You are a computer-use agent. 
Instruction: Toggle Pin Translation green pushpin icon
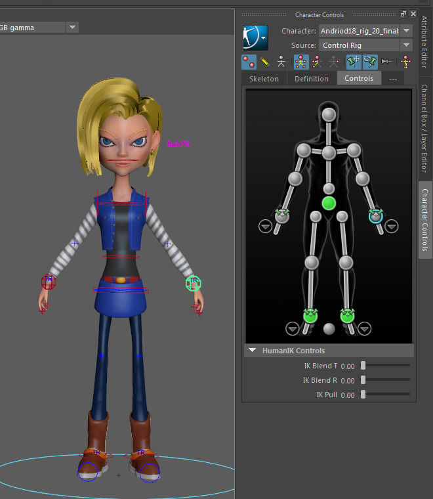pyautogui.click(x=354, y=62)
